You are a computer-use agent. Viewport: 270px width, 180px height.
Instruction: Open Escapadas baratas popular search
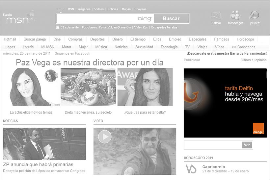[x=164, y=27]
